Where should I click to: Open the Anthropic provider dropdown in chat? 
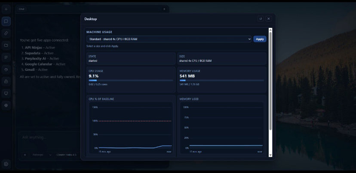[42, 155]
